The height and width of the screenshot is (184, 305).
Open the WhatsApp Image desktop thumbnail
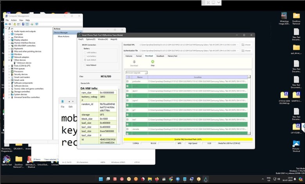click(284, 16)
